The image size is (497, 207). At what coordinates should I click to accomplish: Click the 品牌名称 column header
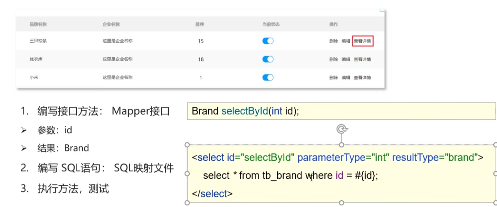[x=38, y=24]
